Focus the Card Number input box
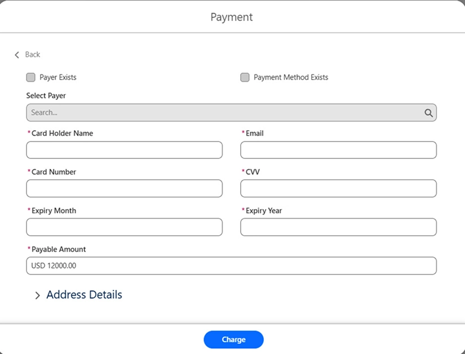Image resolution: width=465 pixels, height=354 pixels. (x=124, y=188)
